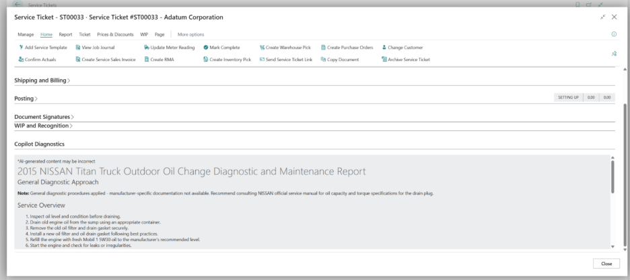Click the diagnostics panel scrollbar thumb
Screen dimensions: 630x280
(612, 177)
